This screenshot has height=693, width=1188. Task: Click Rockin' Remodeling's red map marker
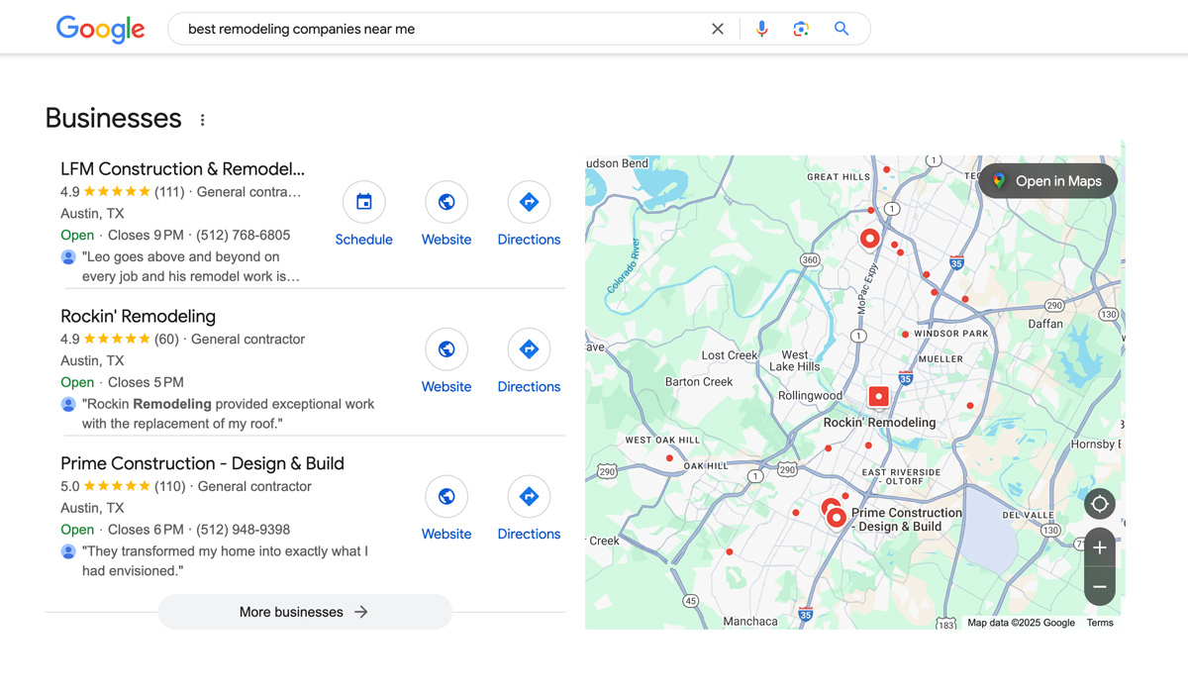878,396
